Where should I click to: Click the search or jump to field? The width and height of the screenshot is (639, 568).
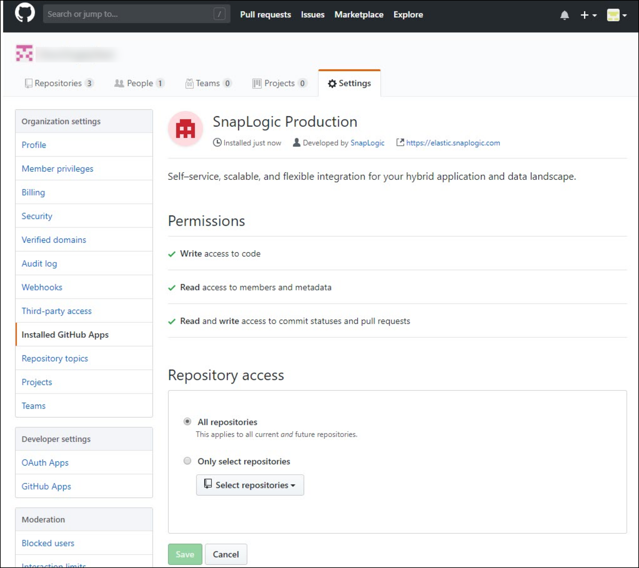pyautogui.click(x=136, y=14)
